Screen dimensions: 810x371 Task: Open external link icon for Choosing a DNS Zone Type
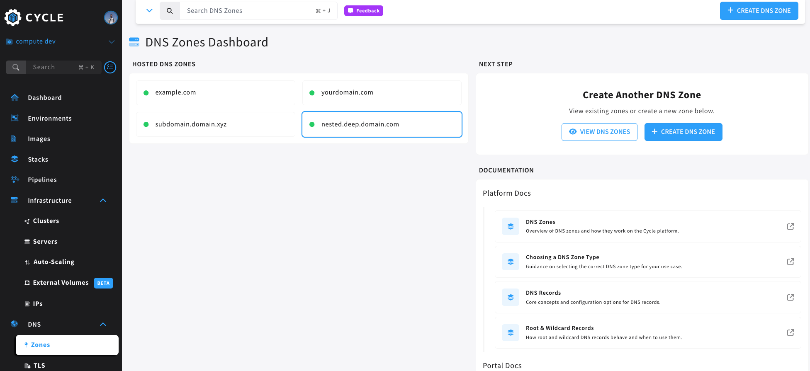click(791, 262)
